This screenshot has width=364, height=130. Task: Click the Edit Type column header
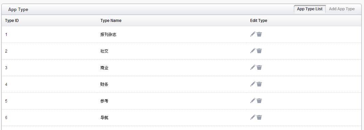coord(259,20)
